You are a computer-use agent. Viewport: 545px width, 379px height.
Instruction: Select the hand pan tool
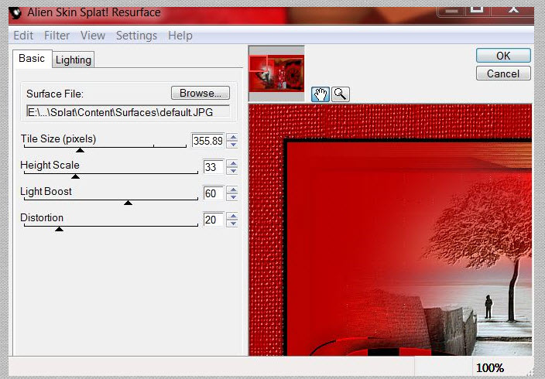(x=320, y=94)
